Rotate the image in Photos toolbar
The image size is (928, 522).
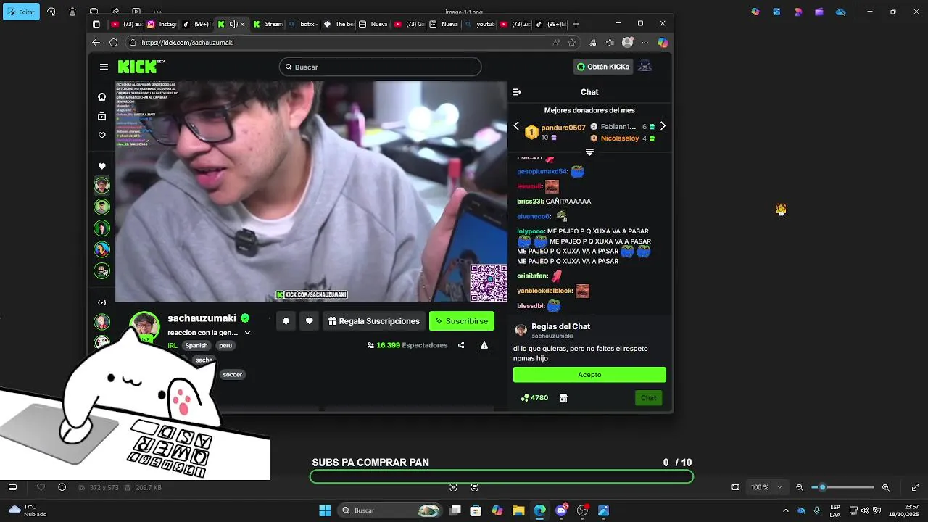[x=51, y=12]
